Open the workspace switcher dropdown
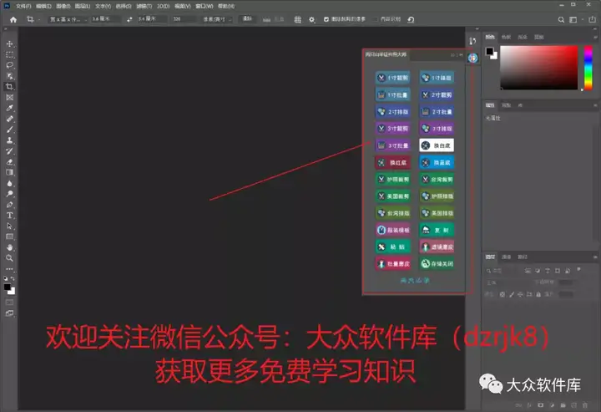This screenshot has width=601, height=412. click(576, 19)
